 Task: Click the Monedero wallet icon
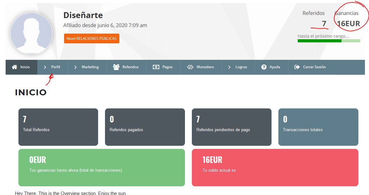click(x=190, y=67)
